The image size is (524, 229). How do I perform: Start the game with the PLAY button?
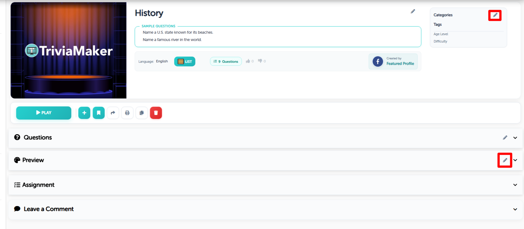pyautogui.click(x=44, y=113)
